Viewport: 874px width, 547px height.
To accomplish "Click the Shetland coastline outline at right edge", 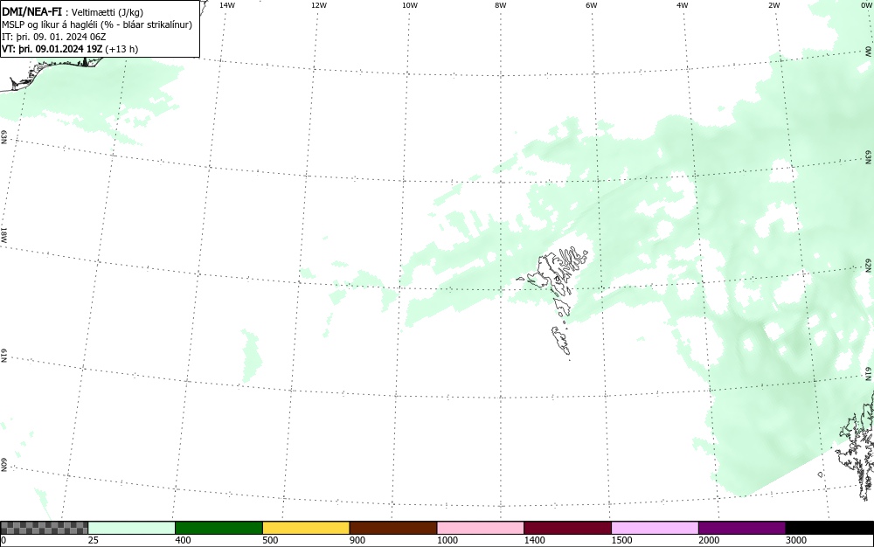I will tap(857, 446).
